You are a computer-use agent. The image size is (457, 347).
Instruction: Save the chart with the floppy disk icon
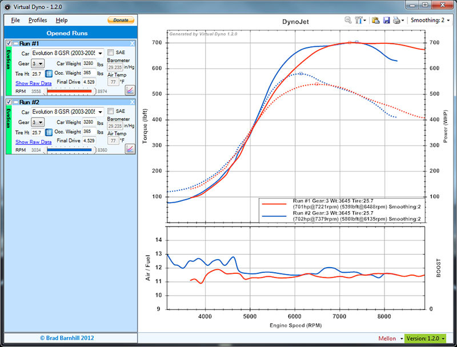pos(386,20)
